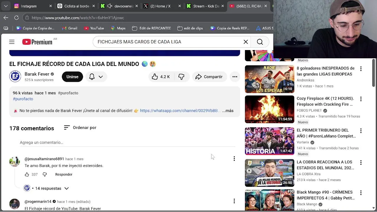Open Barak Fever channel avatar
The image size is (377, 212).
click(15, 76)
